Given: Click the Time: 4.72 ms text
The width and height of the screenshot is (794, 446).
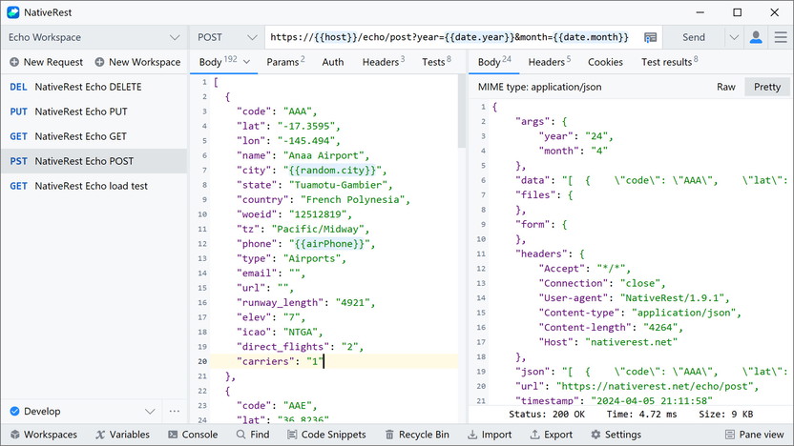Looking at the screenshot, I should [x=641, y=415].
